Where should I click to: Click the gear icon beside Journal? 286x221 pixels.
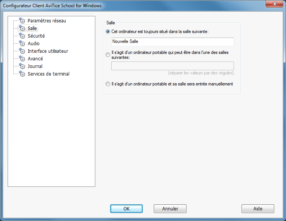tap(22, 66)
